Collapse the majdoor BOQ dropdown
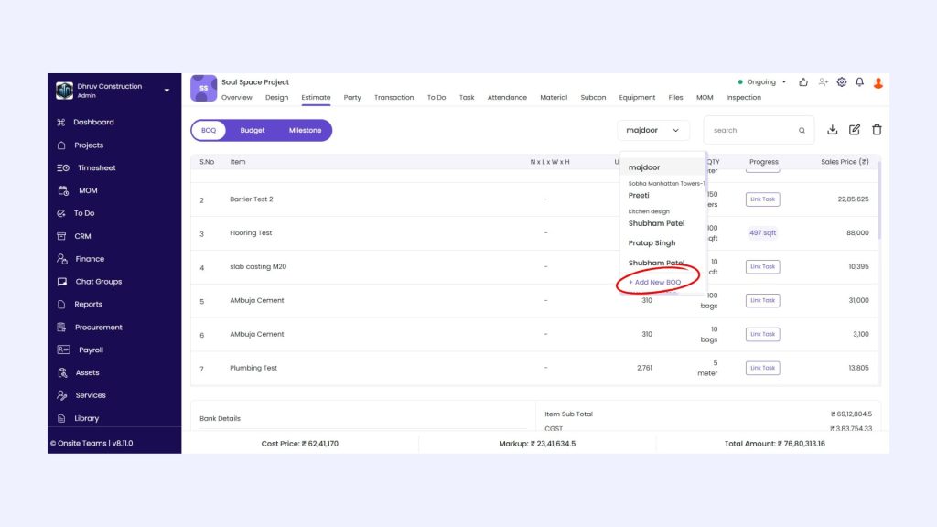937x527 pixels. click(x=653, y=131)
